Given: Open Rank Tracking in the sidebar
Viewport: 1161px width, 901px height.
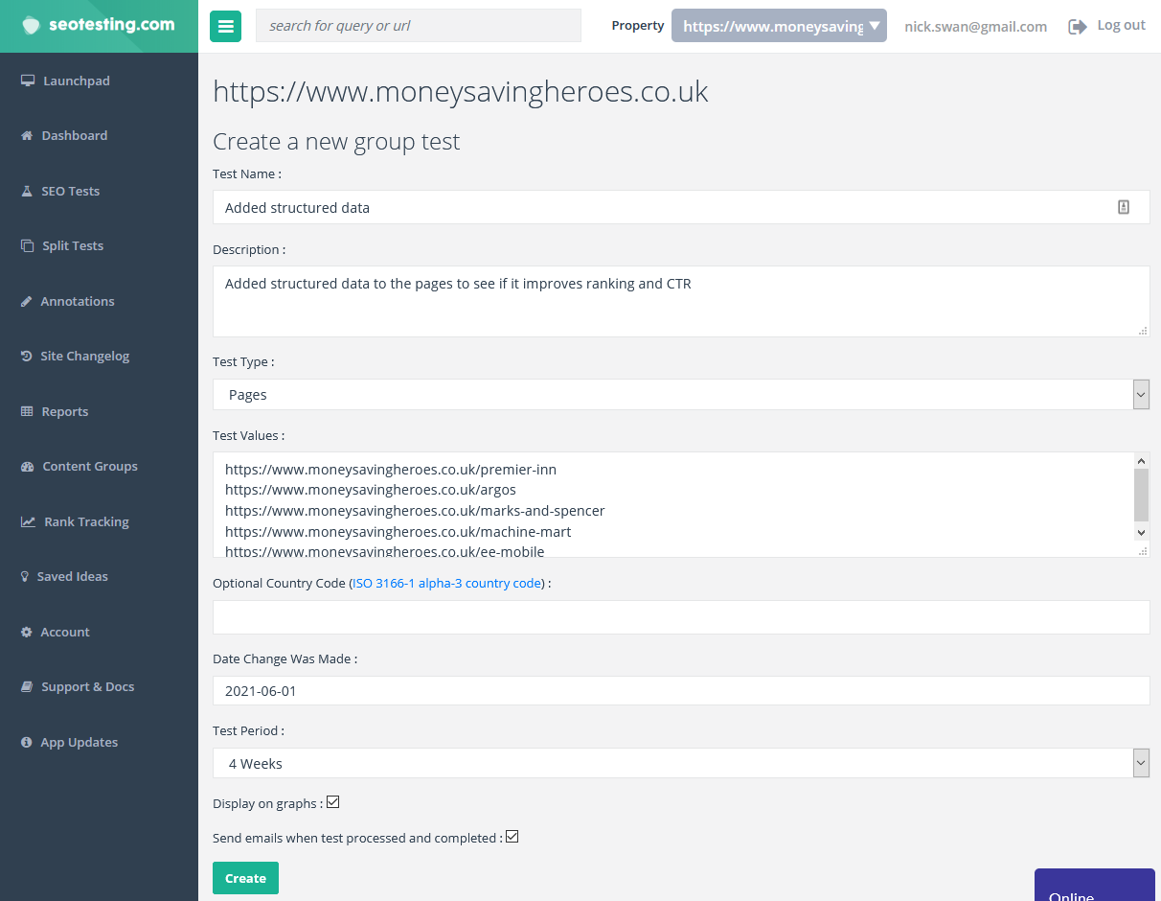Looking at the screenshot, I should pyautogui.click(x=86, y=521).
